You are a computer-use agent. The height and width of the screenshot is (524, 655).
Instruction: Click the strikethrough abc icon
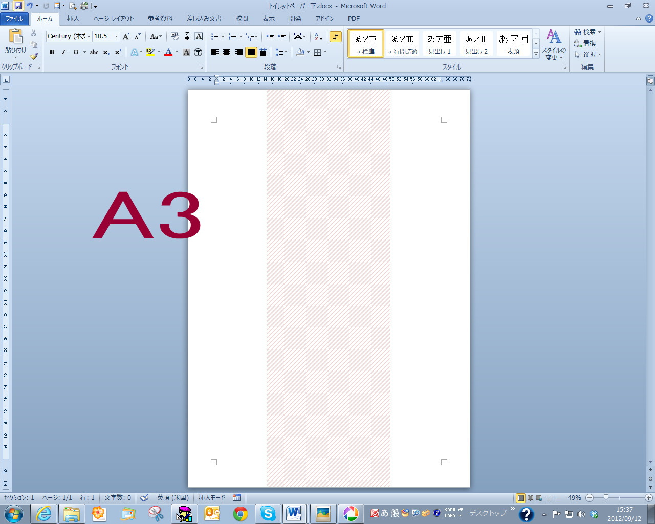(94, 52)
